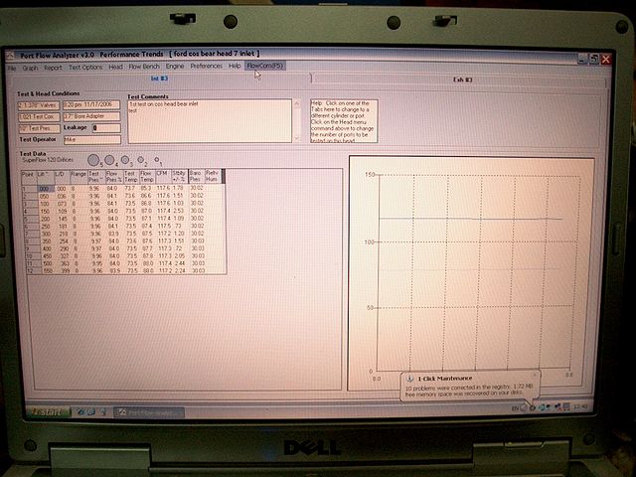Click the FlowCom(F5) menu command
The height and width of the screenshot is (477, 636).
coord(265,66)
